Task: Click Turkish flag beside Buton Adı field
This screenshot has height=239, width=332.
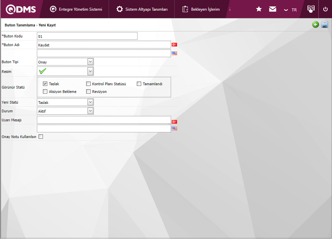Action: coord(174,45)
